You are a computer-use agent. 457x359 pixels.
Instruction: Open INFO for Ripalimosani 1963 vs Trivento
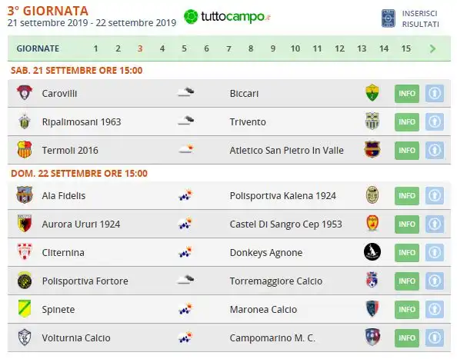tap(407, 121)
